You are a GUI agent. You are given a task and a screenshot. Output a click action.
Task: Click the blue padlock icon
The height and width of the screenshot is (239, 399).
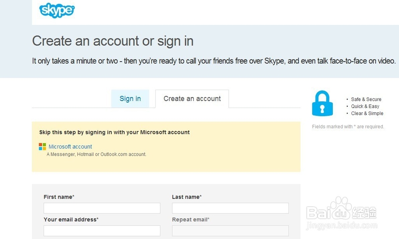coord(322,104)
